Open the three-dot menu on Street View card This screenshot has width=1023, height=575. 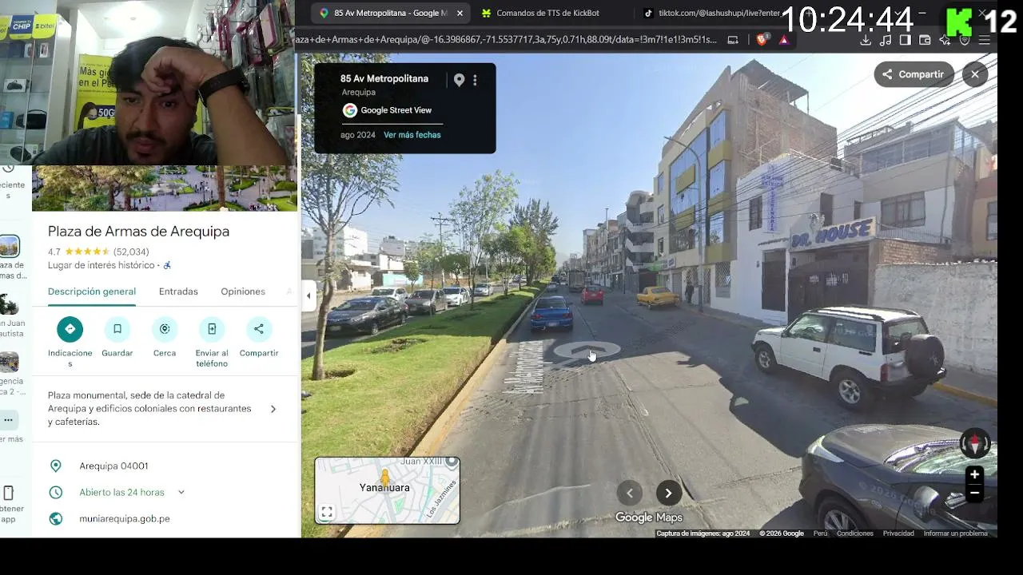[475, 80]
